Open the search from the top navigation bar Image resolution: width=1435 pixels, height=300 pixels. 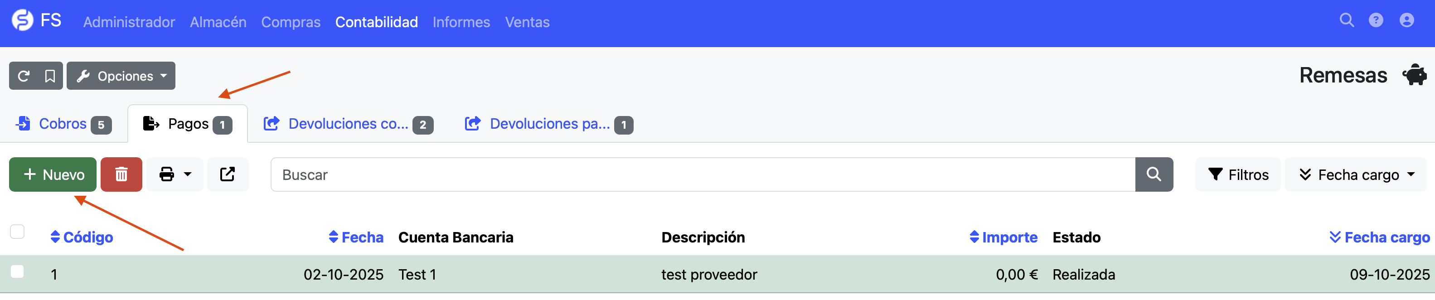click(1347, 20)
